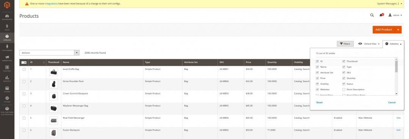The width and height of the screenshot is (409, 139).
Task: Click the Wayfarer Messenger Bag thumbnail
Action: click(53, 108)
